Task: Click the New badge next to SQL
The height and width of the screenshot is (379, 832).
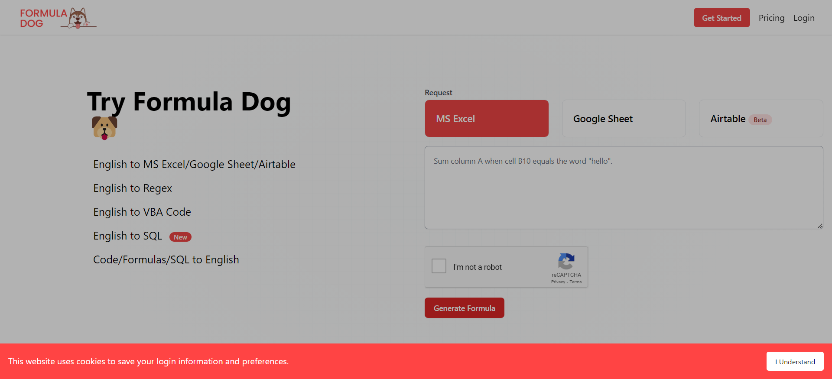Action: (x=180, y=237)
